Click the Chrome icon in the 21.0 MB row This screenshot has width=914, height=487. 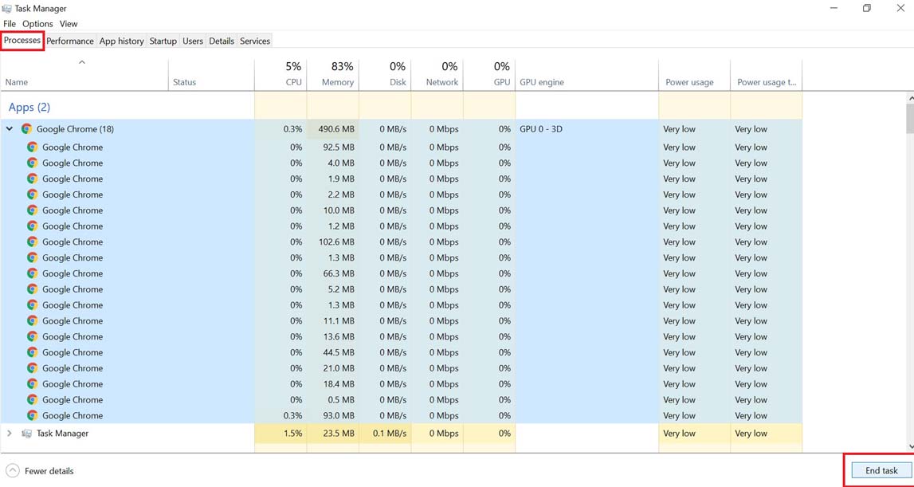[32, 368]
